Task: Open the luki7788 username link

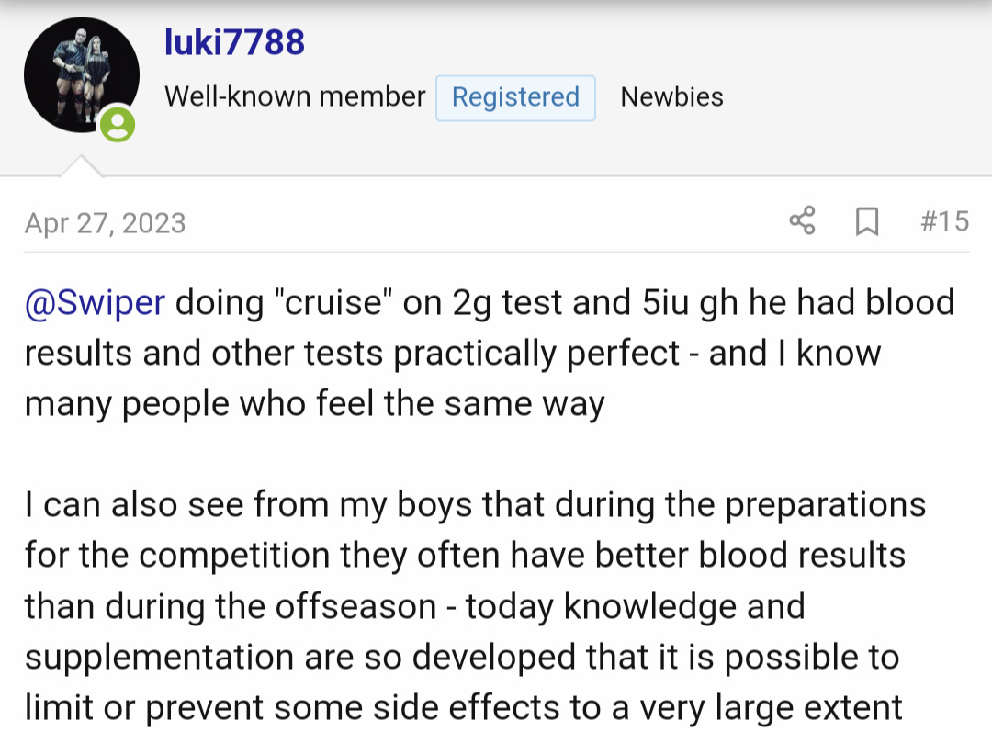Action: (234, 42)
